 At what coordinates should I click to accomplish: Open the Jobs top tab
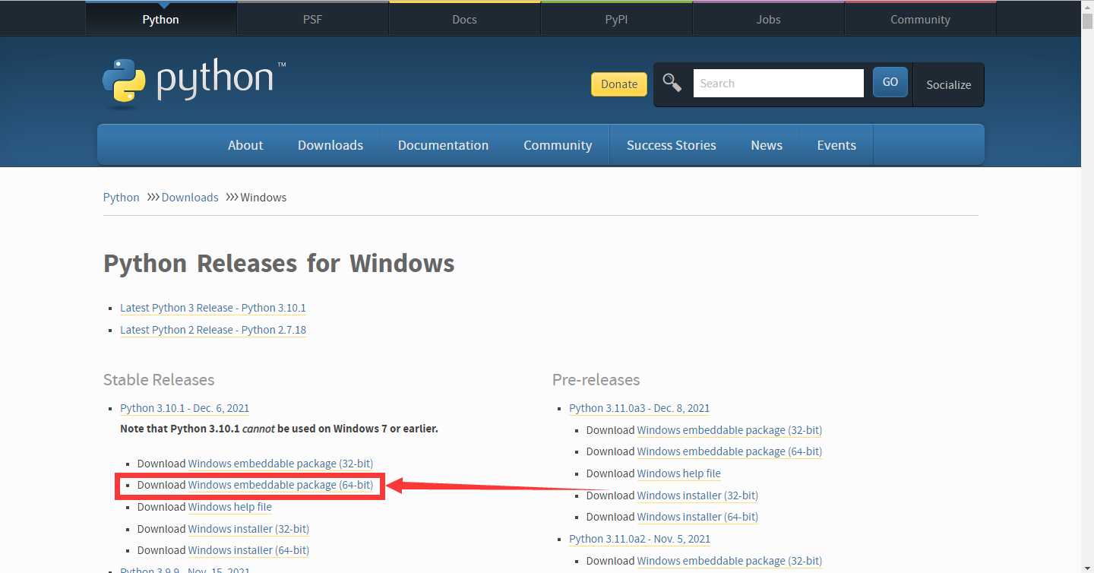(x=769, y=19)
